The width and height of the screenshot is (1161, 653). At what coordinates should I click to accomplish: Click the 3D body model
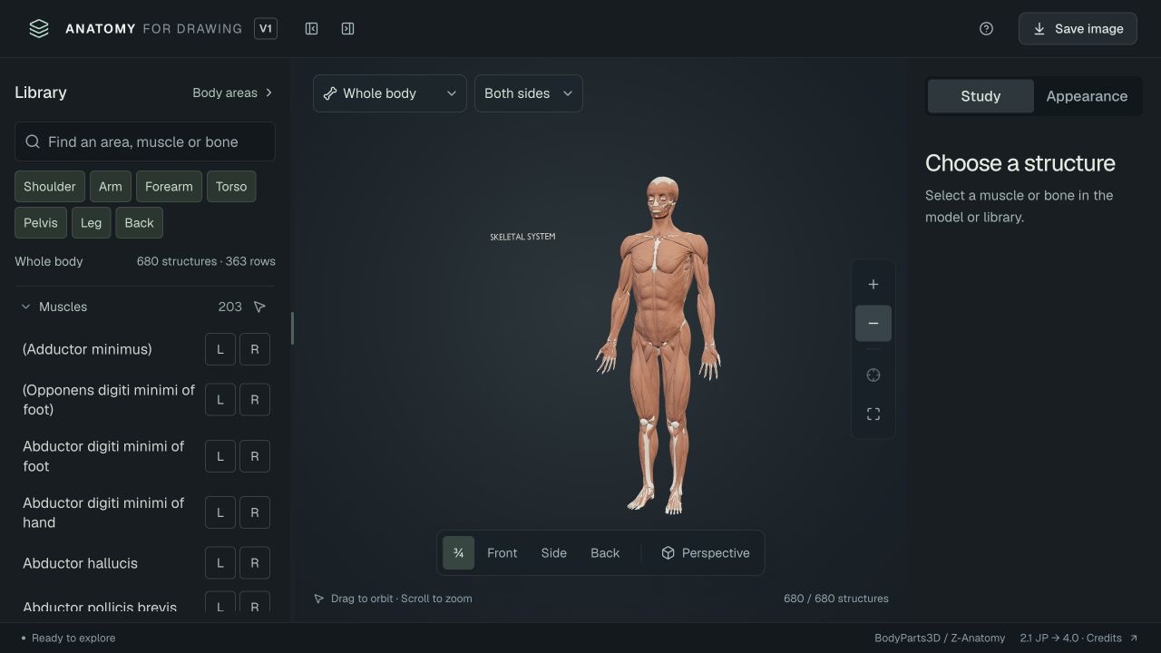(x=659, y=345)
